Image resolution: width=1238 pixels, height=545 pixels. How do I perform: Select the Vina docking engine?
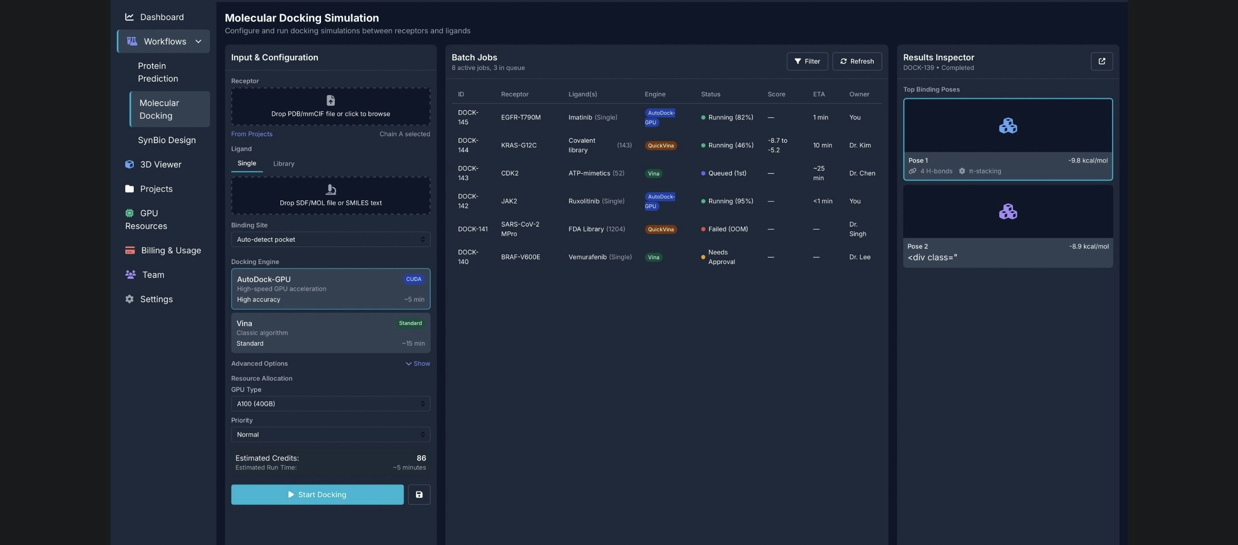pyautogui.click(x=330, y=333)
